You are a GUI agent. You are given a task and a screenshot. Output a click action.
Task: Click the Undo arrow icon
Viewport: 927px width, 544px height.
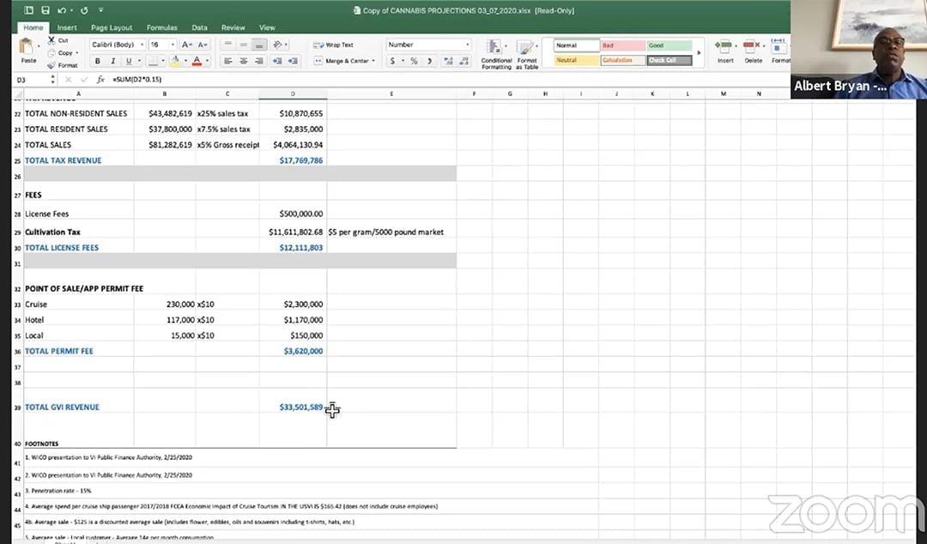(62, 10)
